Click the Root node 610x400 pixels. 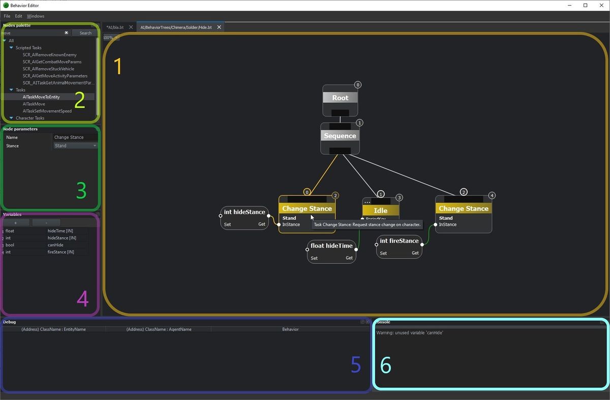340,98
